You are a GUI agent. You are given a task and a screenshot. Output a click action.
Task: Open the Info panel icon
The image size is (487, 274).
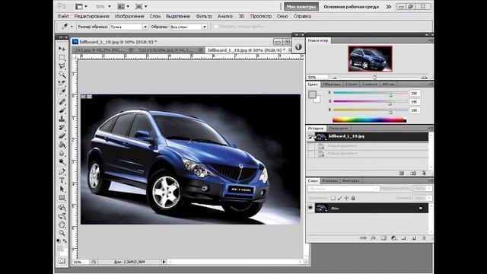pos(298,46)
